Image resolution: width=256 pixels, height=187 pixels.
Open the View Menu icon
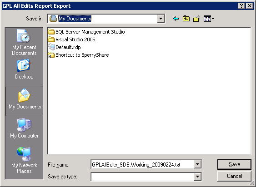(209, 19)
